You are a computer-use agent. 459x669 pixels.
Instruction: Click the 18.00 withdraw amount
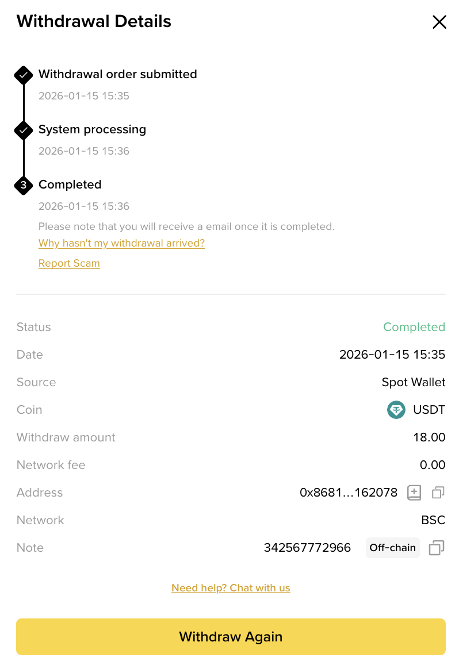(x=429, y=437)
